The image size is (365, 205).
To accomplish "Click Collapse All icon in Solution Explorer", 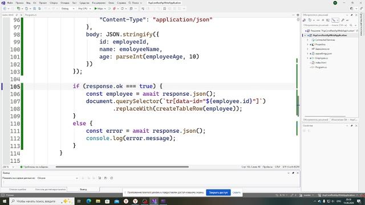I will [x=323, y=20].
